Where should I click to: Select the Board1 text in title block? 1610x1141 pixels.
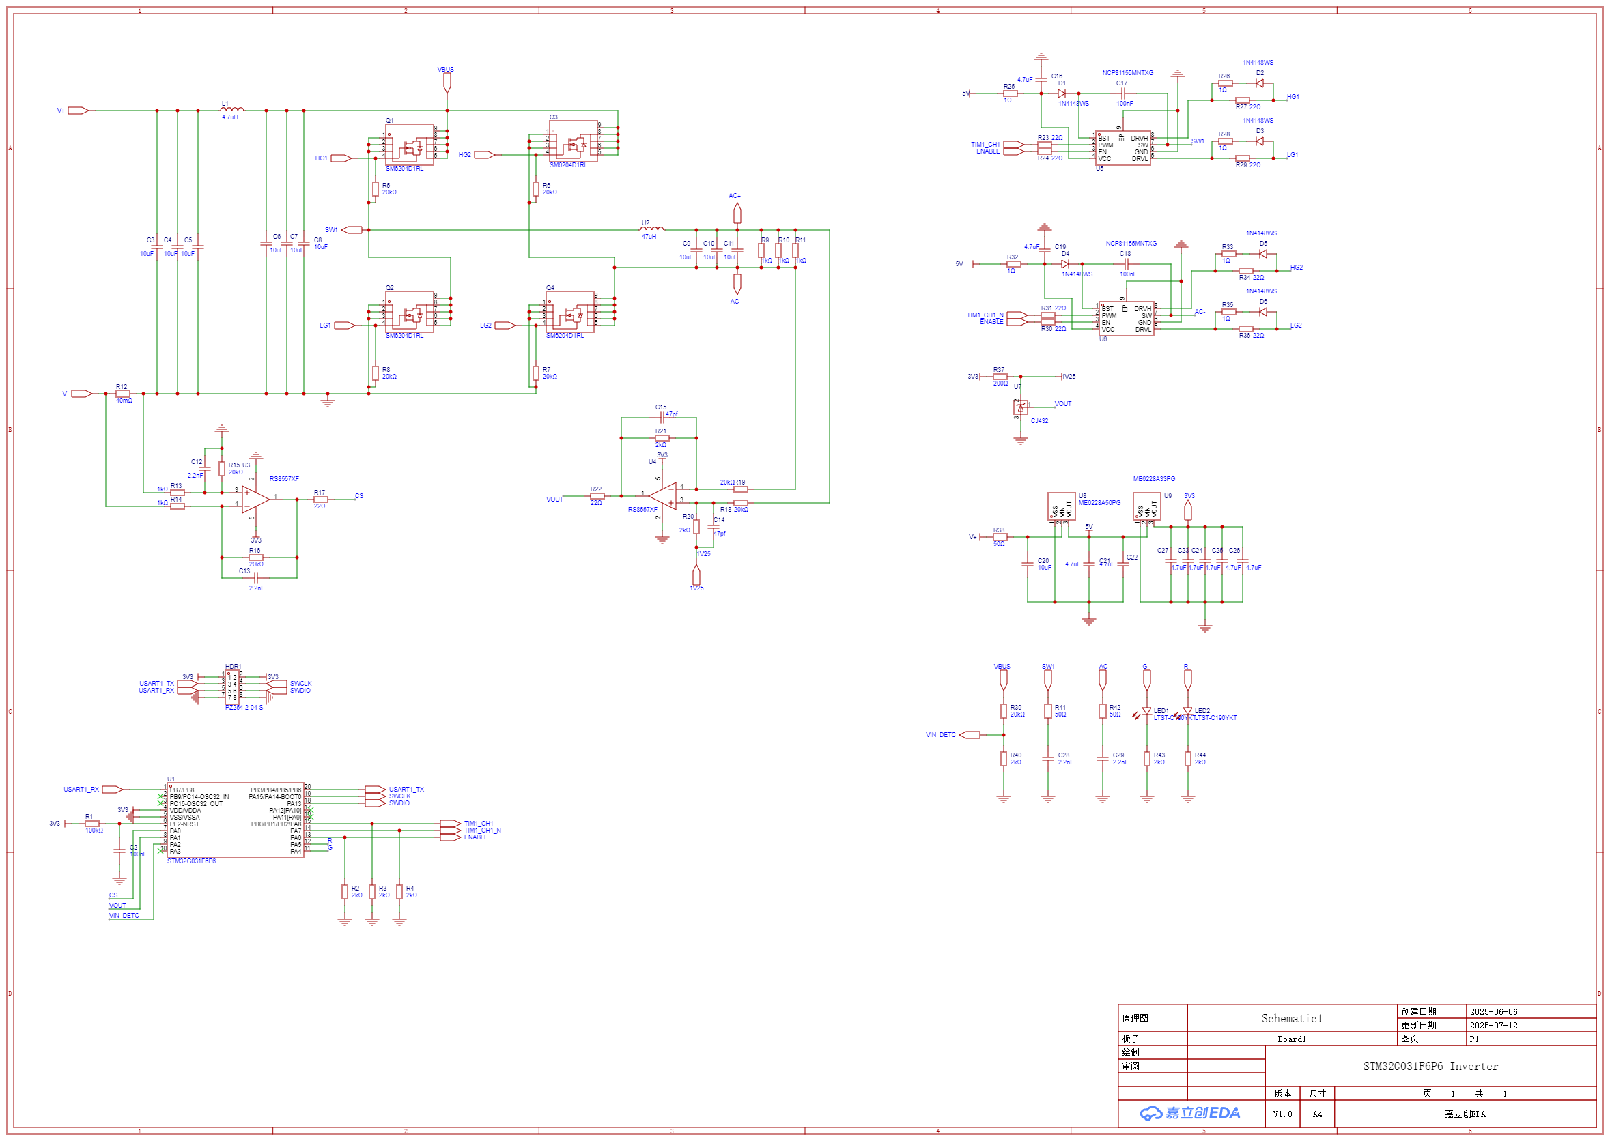tap(1291, 1039)
